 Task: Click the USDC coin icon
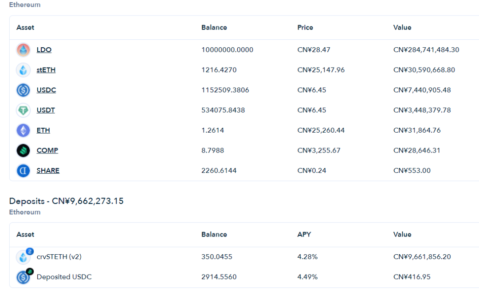(23, 90)
